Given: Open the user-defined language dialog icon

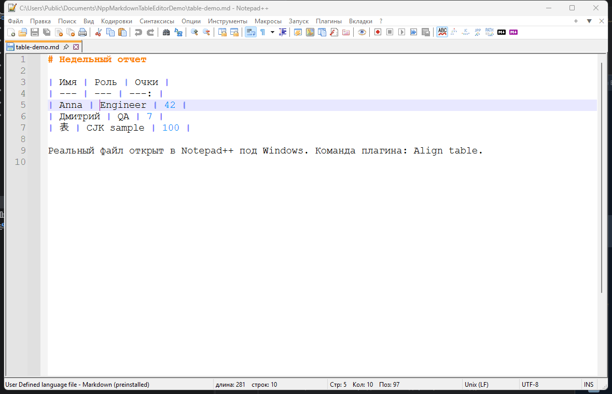Looking at the screenshot, I should pos(298,32).
